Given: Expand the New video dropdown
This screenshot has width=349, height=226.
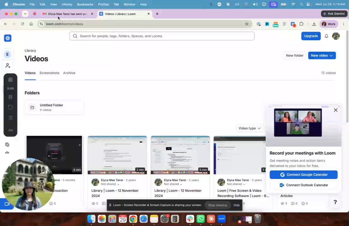Looking at the screenshot, I should (322, 55).
